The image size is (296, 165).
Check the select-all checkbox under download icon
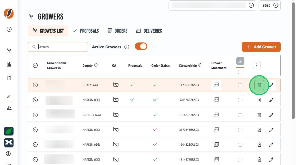[x=240, y=72]
